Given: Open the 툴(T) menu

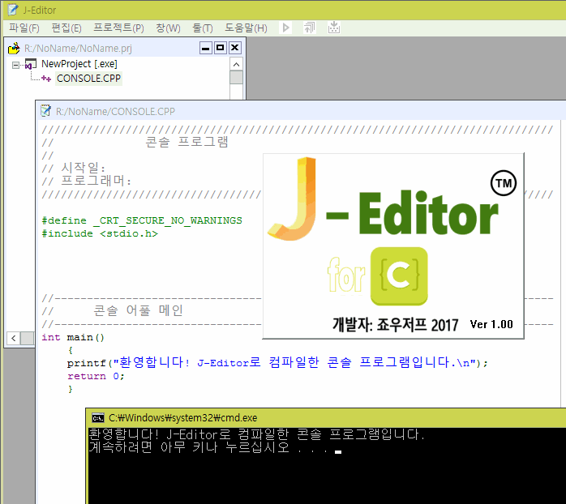Looking at the screenshot, I should 203,28.
